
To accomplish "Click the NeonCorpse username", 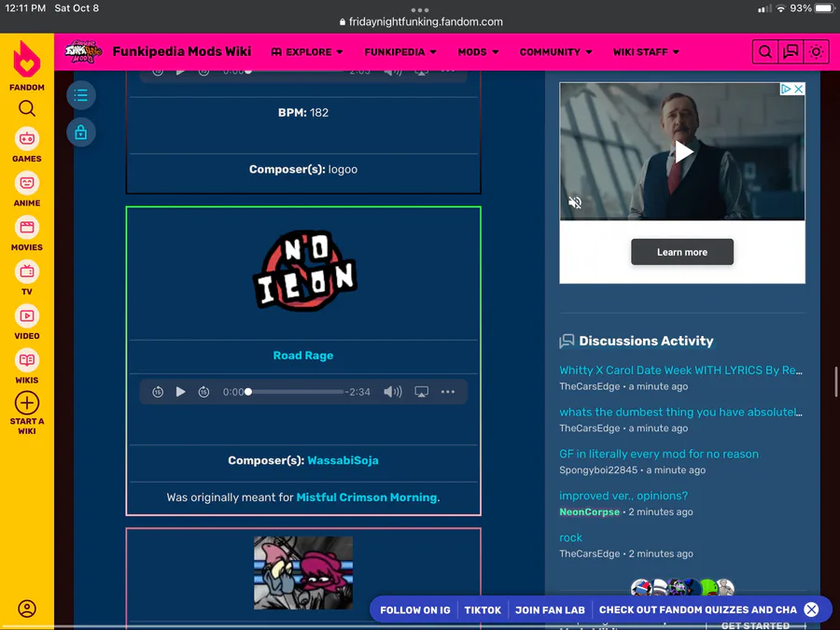I will (x=589, y=511).
